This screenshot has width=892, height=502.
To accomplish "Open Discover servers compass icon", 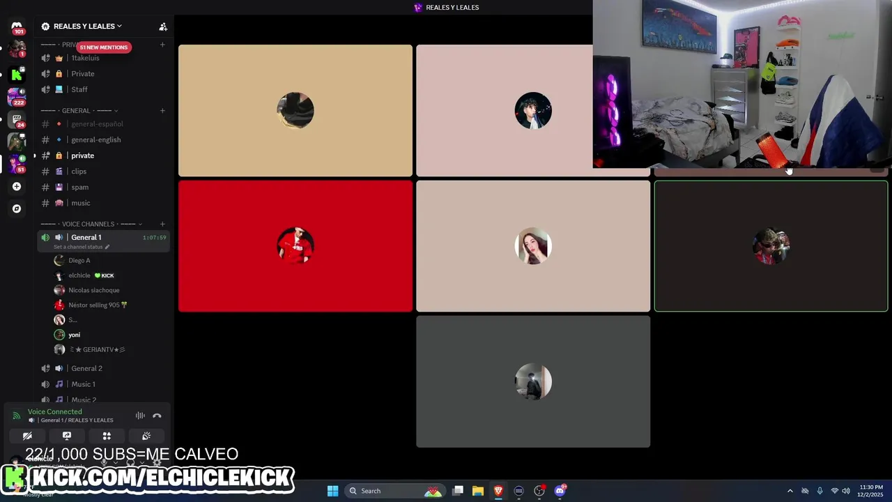I will pyautogui.click(x=17, y=208).
